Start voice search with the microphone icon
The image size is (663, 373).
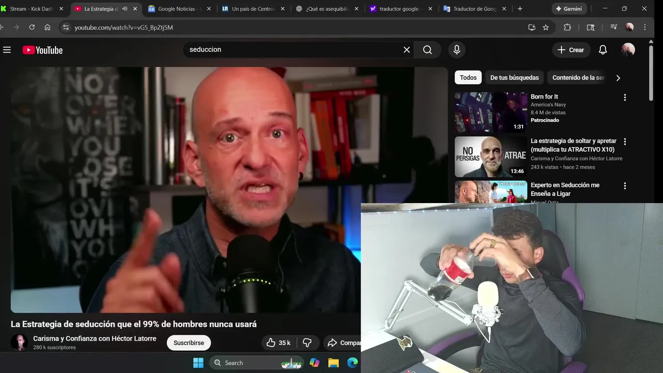click(456, 50)
